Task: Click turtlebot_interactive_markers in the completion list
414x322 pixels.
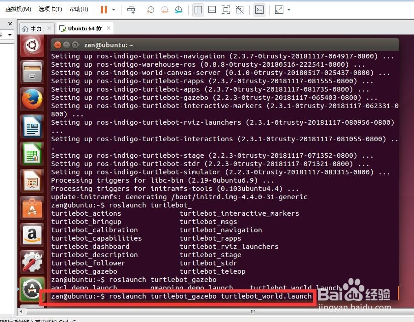Action: click(x=240, y=213)
